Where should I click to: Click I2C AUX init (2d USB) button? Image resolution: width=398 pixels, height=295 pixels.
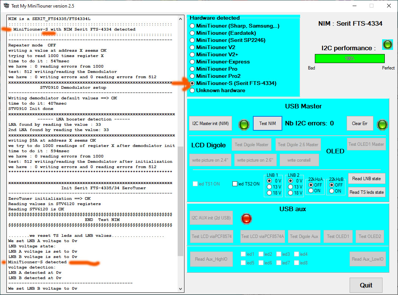[x=211, y=218]
